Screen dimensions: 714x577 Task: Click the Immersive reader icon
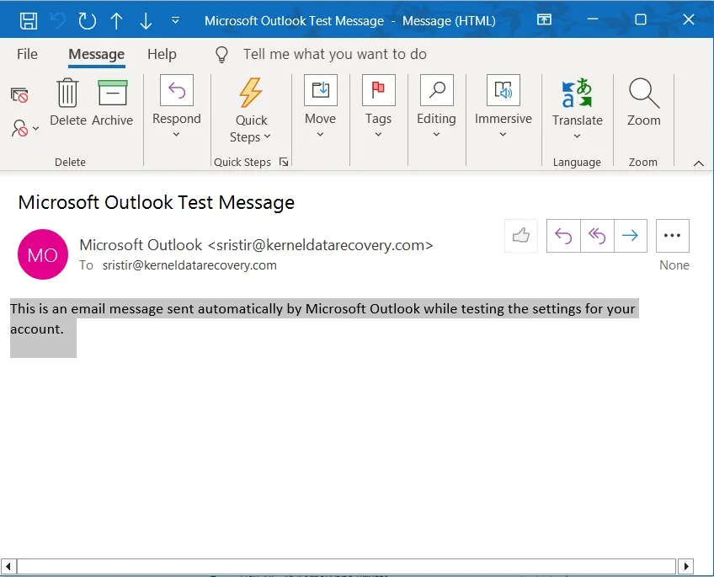tap(504, 90)
